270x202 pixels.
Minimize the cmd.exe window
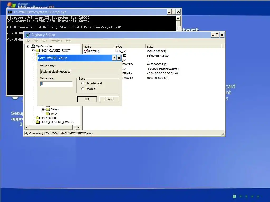[169, 12]
